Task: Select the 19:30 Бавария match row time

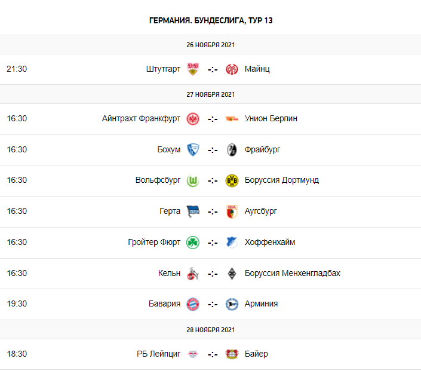Action: click(x=17, y=303)
